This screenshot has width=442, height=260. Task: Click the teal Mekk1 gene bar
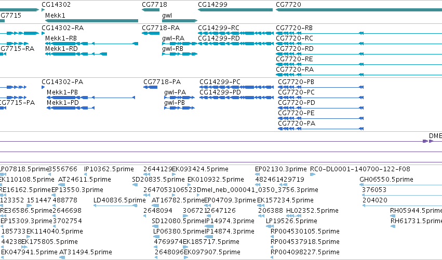(91, 21)
